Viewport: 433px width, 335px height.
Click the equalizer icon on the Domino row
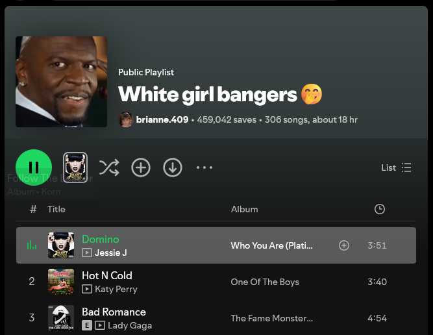[x=32, y=245]
